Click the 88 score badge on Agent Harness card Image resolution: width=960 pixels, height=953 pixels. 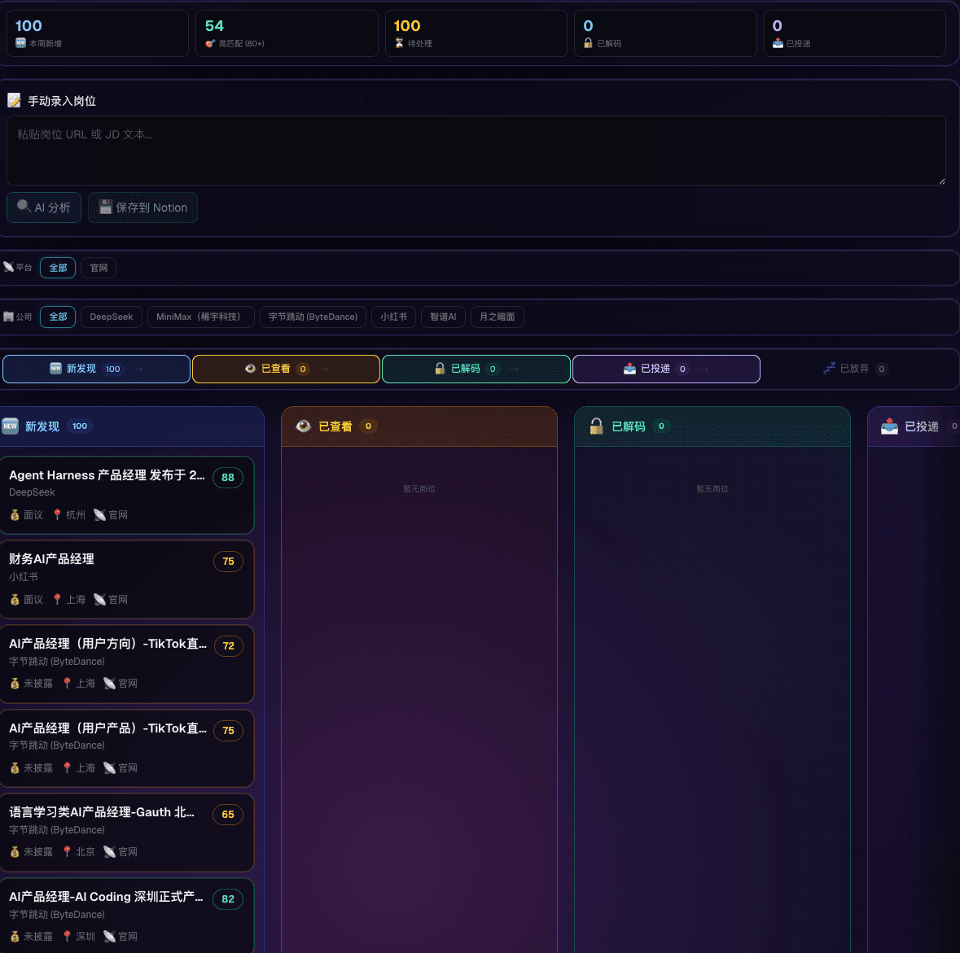228,478
